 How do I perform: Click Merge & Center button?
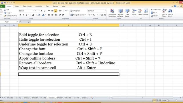click(77, 15)
